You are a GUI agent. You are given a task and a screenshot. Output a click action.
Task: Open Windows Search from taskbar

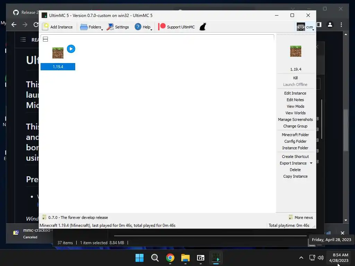155,258
